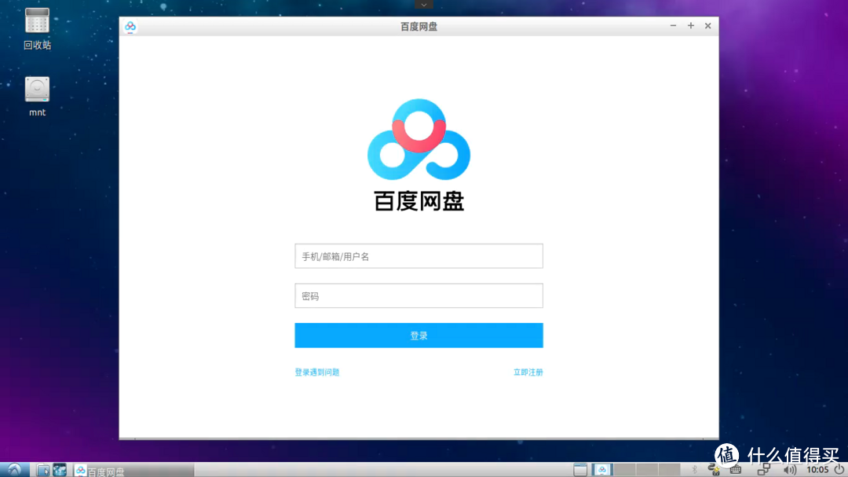848x477 pixels.
Task: Open the 立即注册 register link
Action: coord(528,372)
